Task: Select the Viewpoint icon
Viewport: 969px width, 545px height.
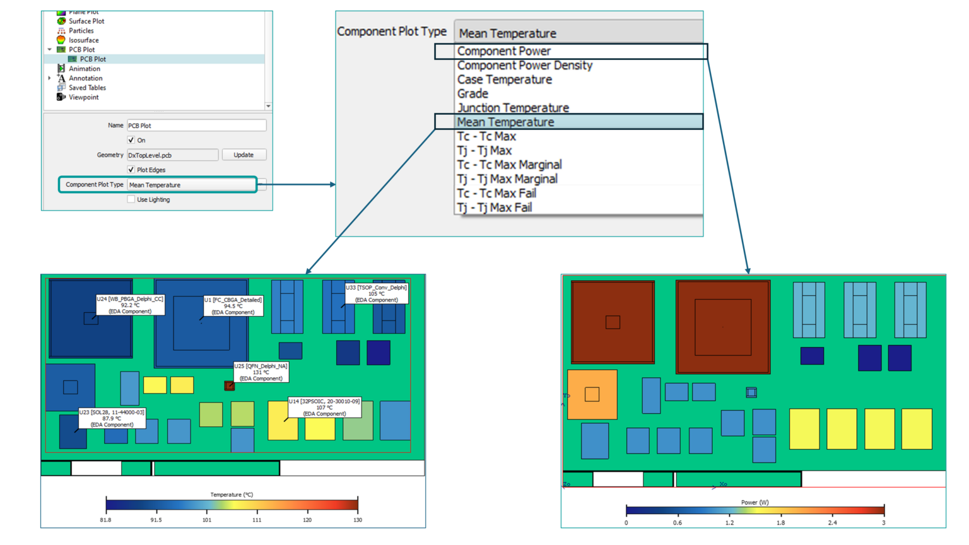Action: pyautogui.click(x=61, y=97)
